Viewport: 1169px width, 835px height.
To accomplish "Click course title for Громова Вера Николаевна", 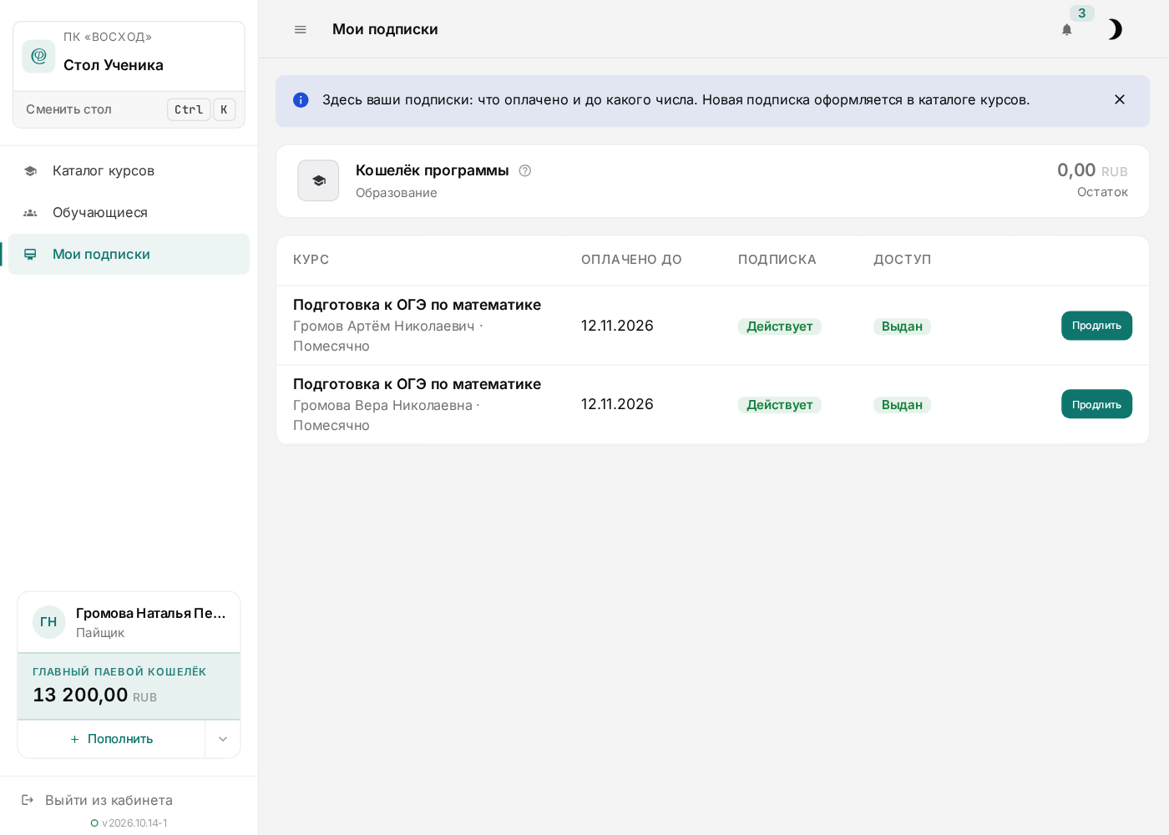I will click(x=417, y=384).
